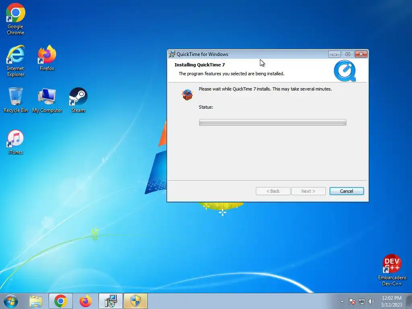412x309 pixels.
Task: Open My Computer desktop icon
Action: [47, 100]
